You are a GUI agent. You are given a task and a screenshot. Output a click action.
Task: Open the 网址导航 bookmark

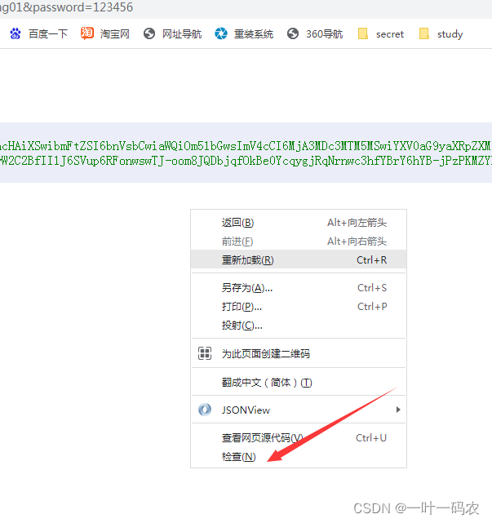coord(182,34)
